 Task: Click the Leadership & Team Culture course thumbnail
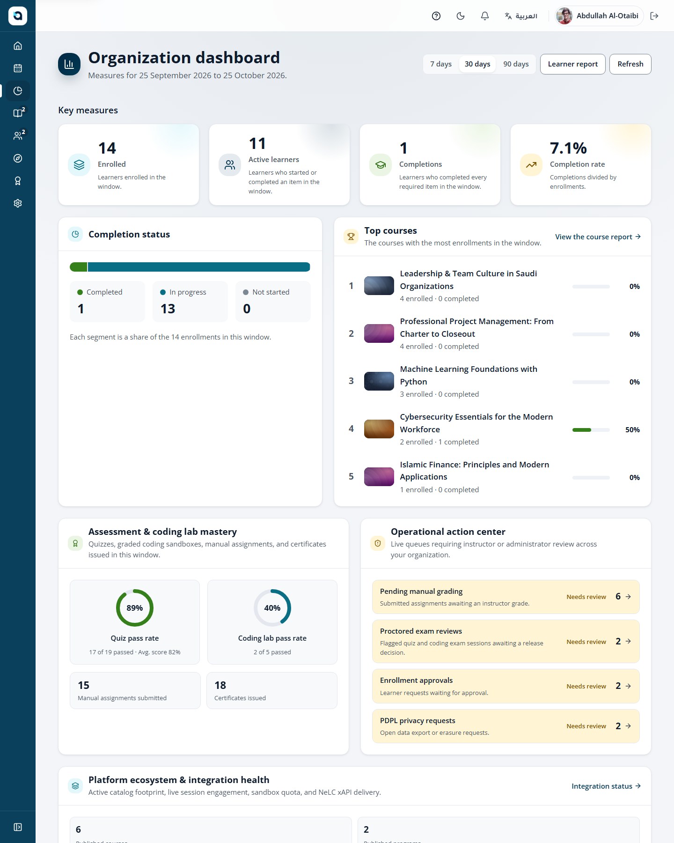coord(379,286)
